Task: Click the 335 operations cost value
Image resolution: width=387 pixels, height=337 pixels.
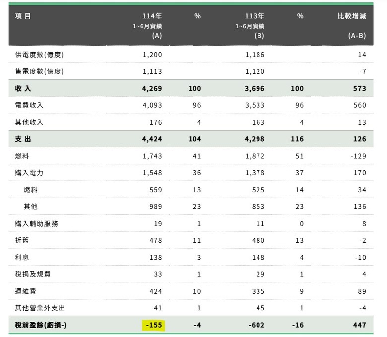Action: click(x=258, y=291)
